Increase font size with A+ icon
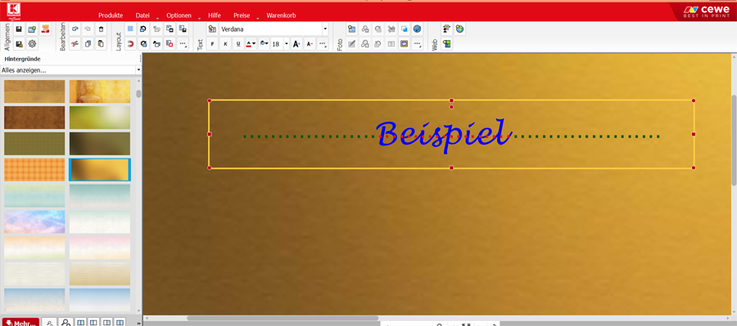This screenshot has width=737, height=326. click(296, 44)
